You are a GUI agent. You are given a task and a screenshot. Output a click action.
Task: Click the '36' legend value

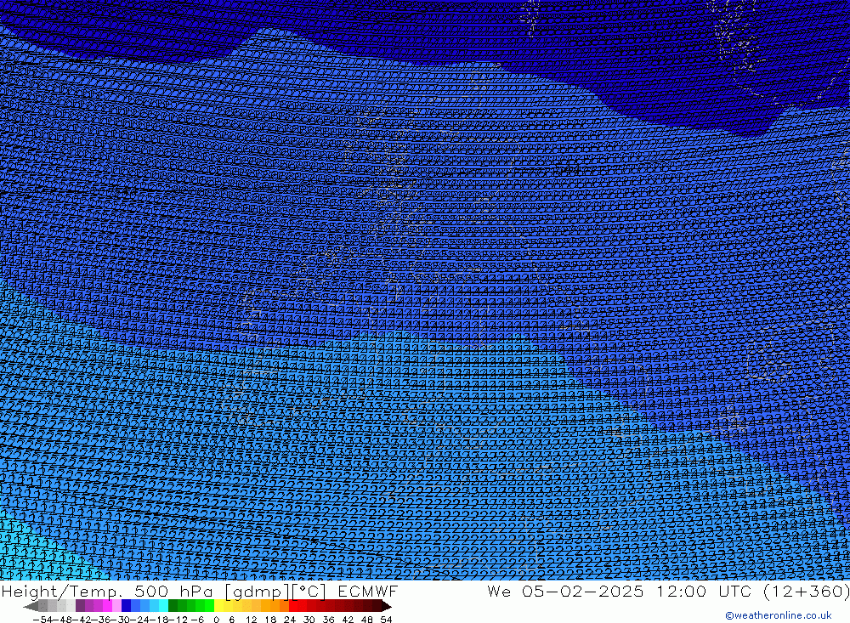pyautogui.click(x=328, y=620)
